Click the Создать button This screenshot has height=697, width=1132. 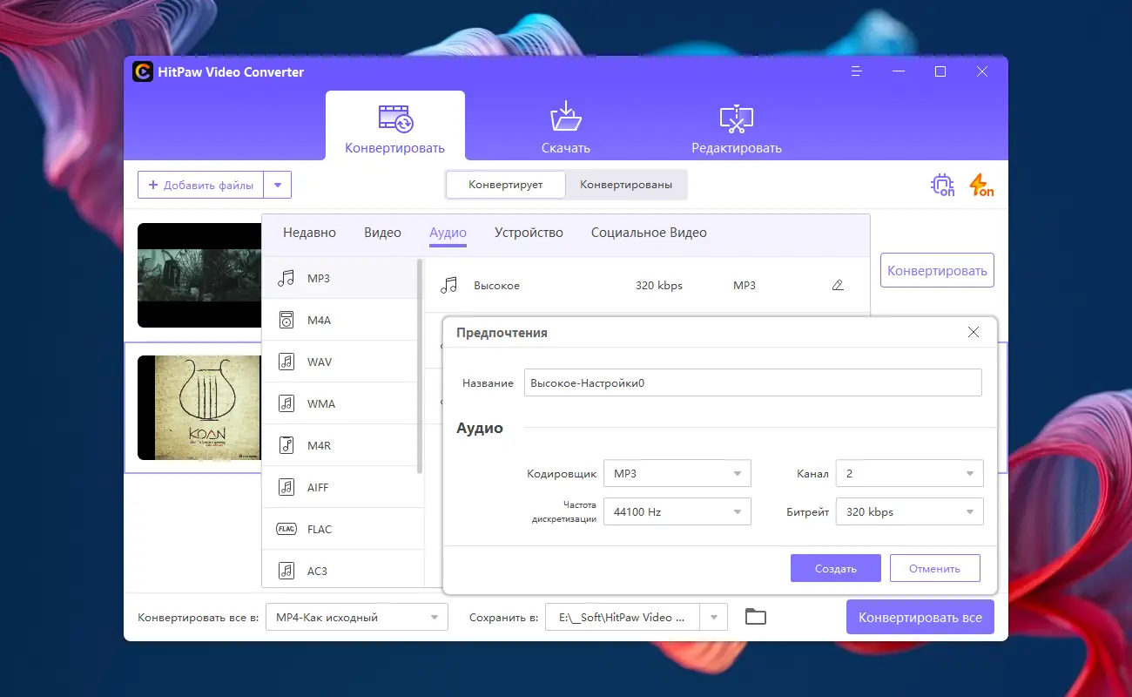tap(836, 568)
